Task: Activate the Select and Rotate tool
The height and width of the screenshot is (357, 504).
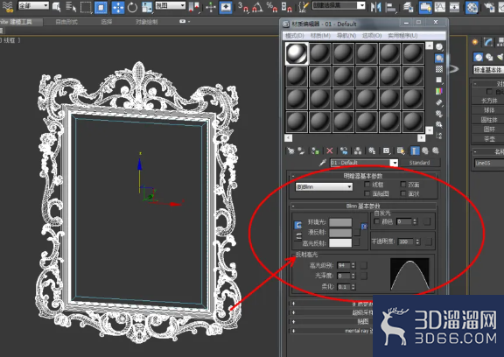Action: [132, 7]
